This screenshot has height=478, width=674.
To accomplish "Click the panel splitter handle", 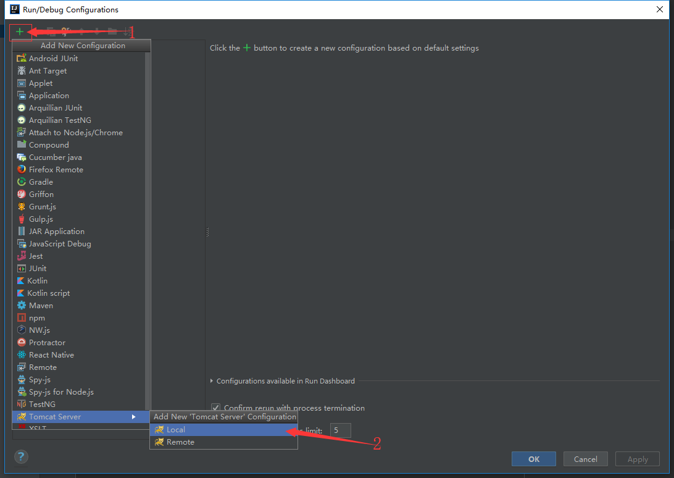I will (x=207, y=232).
